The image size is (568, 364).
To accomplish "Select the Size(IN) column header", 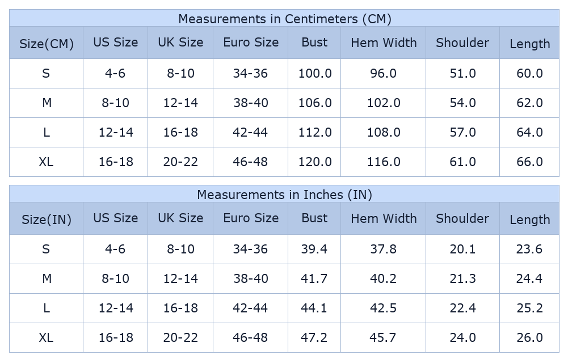I will point(47,219).
